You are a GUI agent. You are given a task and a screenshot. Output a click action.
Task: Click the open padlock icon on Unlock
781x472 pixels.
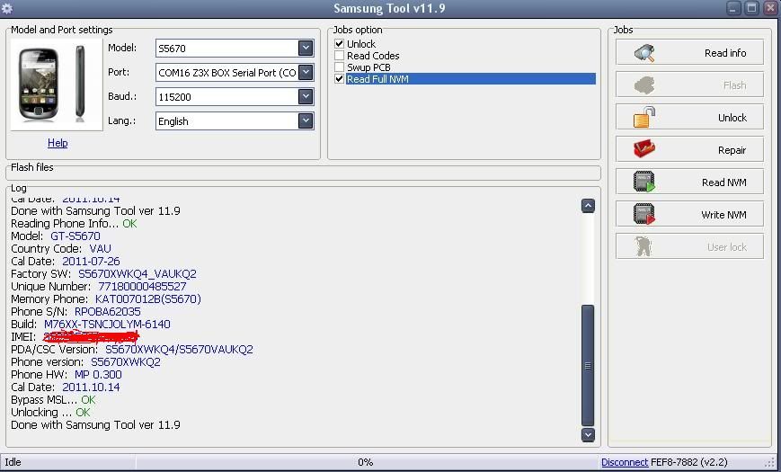(x=644, y=118)
